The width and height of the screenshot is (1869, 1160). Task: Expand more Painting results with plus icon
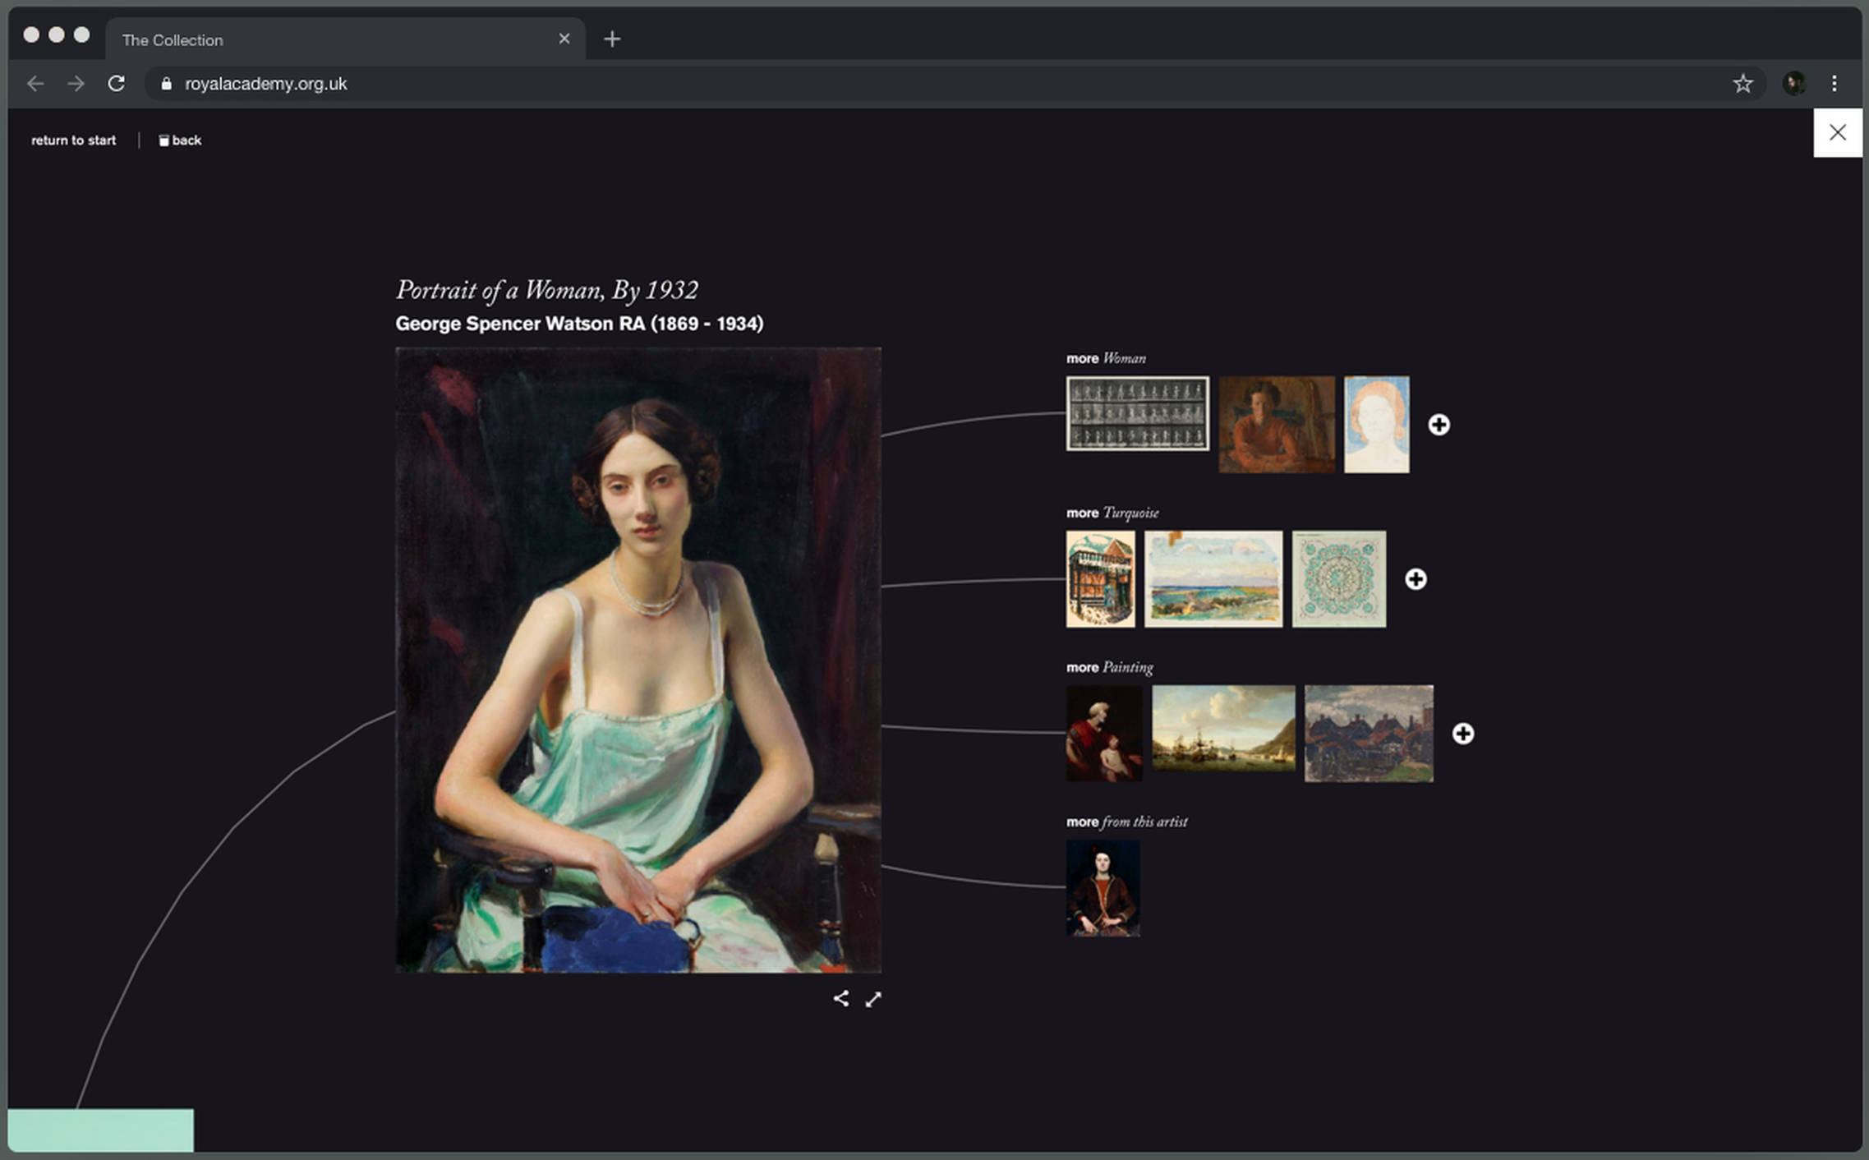coord(1462,734)
